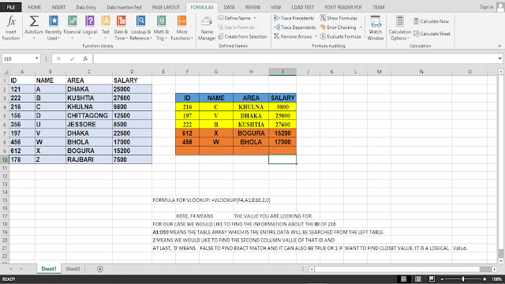Image resolution: width=505 pixels, height=284 pixels.
Task: Open Lookup & Reference functions
Action: point(140,28)
